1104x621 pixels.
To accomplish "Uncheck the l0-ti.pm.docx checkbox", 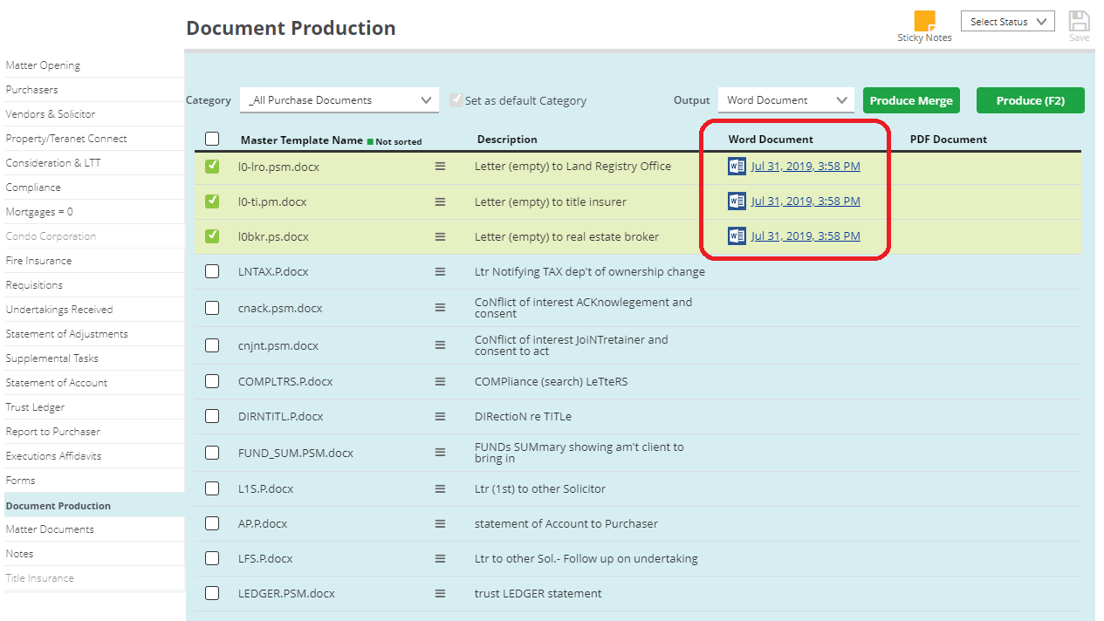I will coord(212,201).
